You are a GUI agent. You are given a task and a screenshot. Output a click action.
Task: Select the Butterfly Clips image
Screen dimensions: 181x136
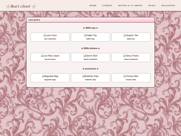(x=90, y=76)
